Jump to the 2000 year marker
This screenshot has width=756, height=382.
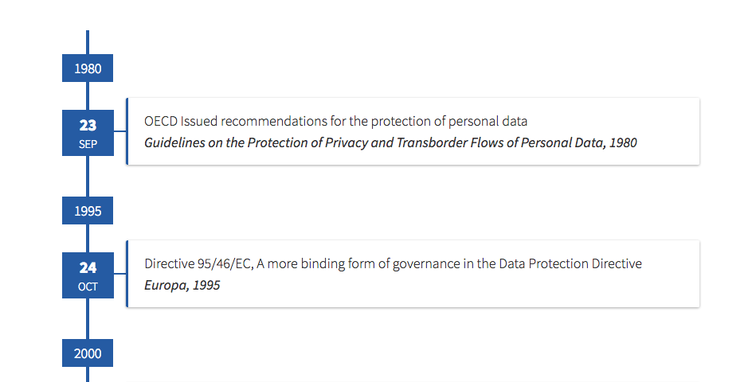pos(88,353)
